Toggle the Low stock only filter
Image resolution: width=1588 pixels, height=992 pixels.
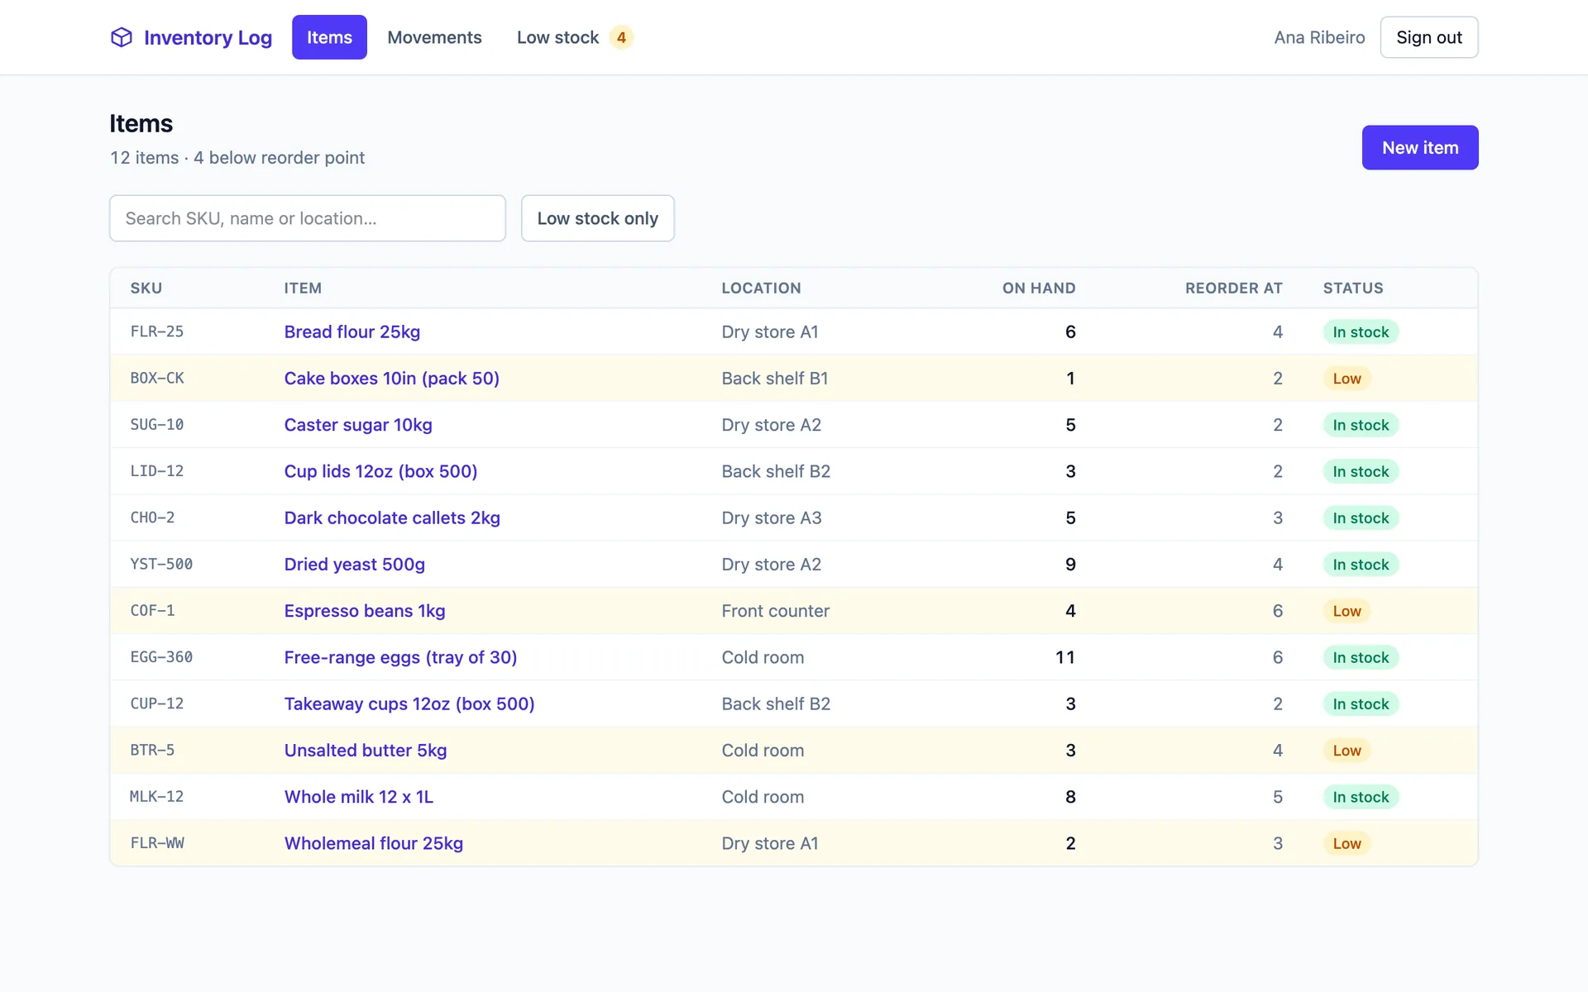tap(597, 218)
